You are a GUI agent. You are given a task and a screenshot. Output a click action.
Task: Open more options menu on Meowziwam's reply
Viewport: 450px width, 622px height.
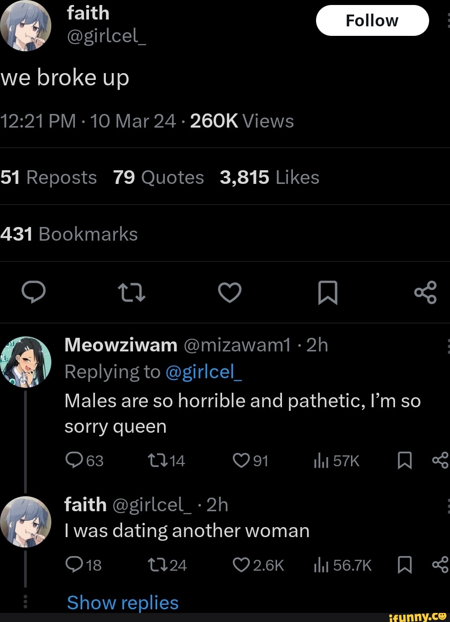point(448,346)
